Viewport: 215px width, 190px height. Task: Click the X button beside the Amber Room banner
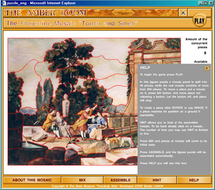(183, 13)
